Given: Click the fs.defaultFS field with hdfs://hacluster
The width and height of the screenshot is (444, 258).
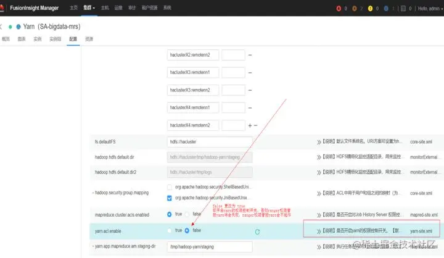Looking at the screenshot, I should coord(210,142).
